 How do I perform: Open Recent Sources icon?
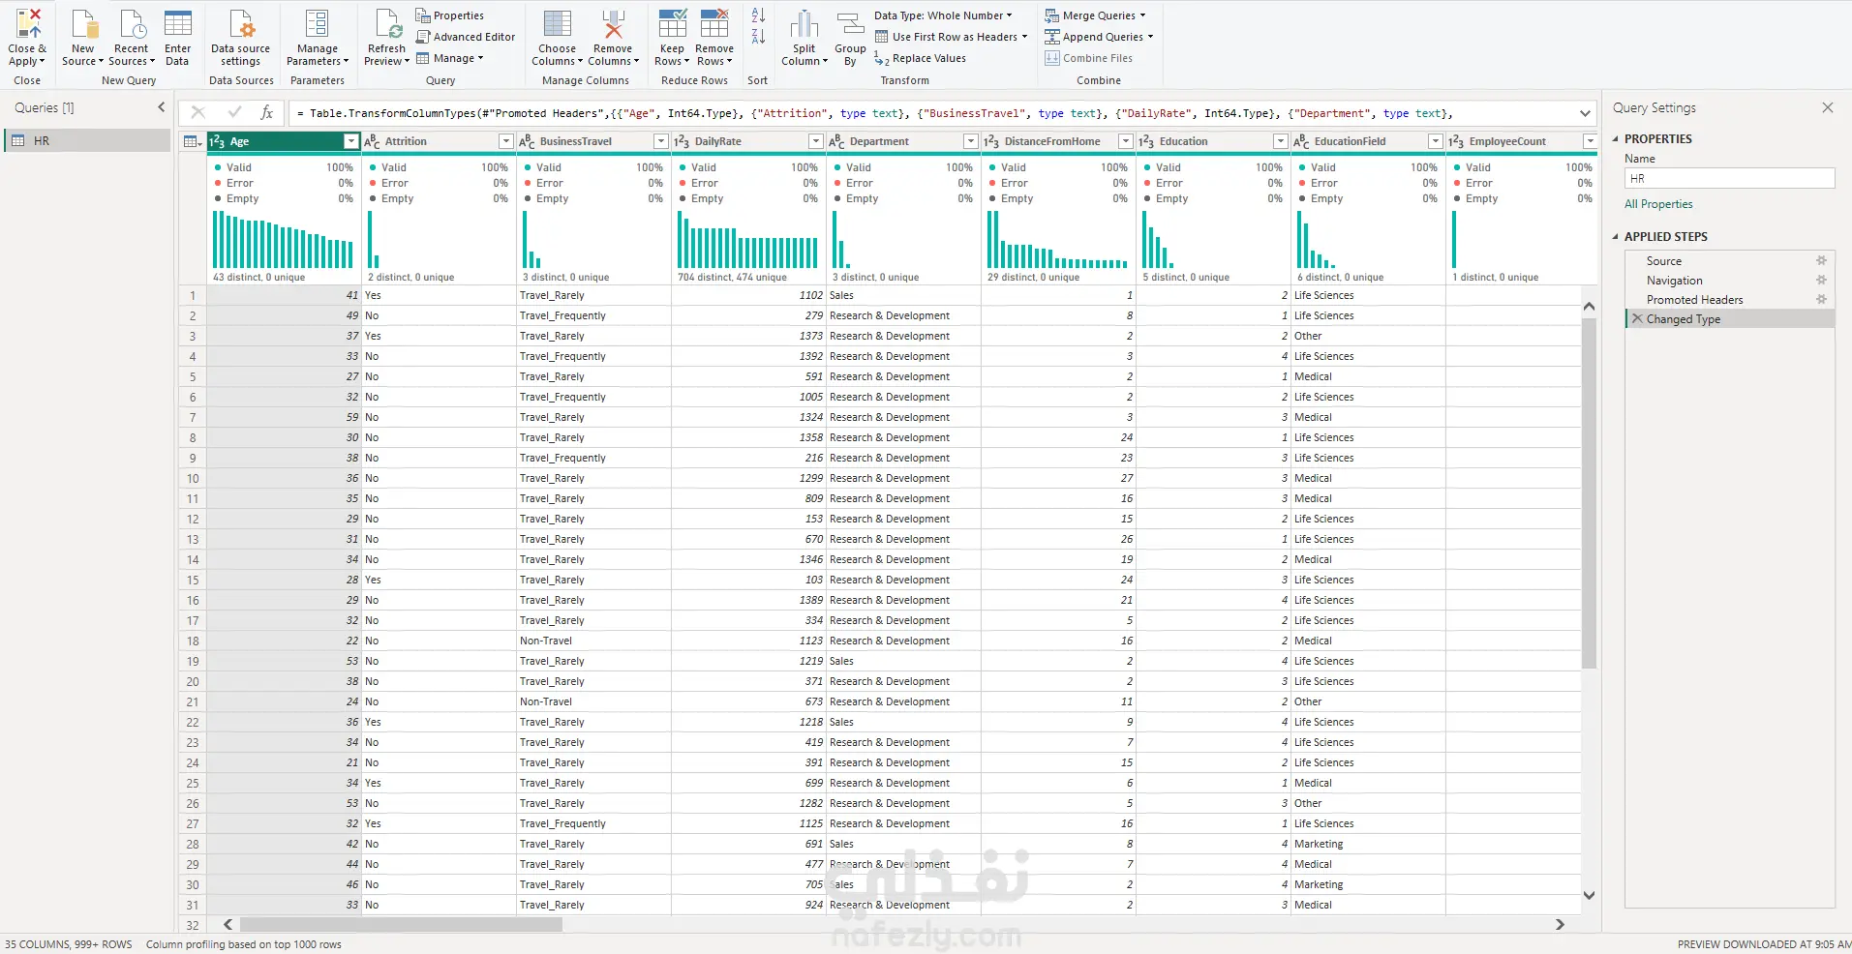(132, 23)
